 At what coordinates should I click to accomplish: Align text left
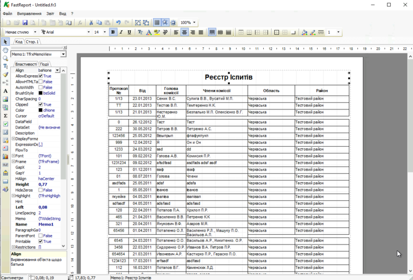176,32
